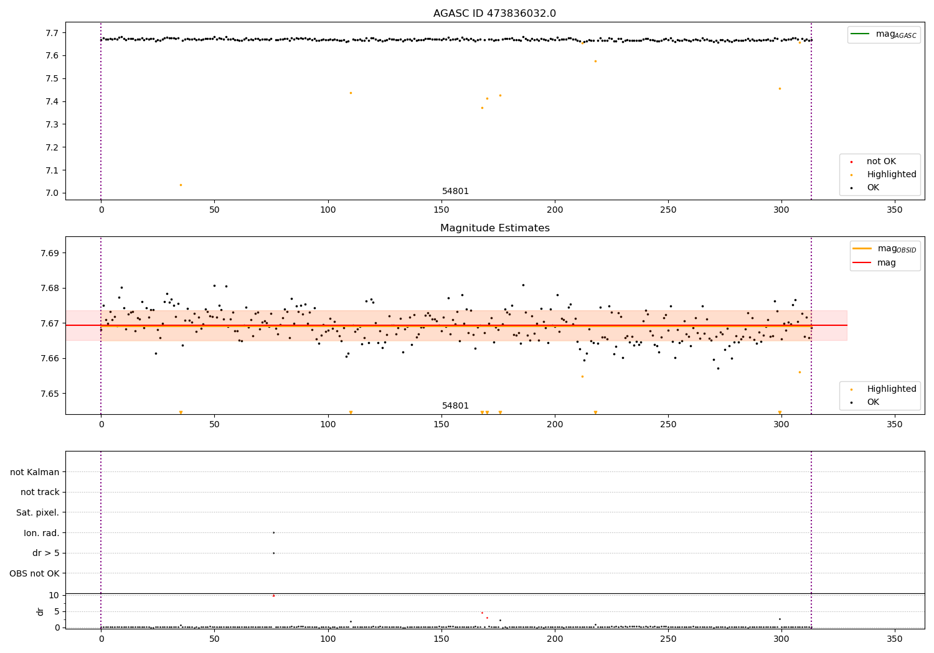Click the 'not track' row label
The image size is (934, 653).
tap(40, 493)
